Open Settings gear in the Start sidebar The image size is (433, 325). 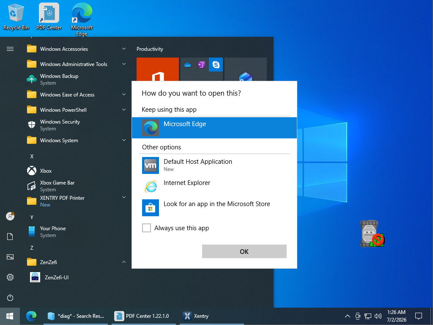click(x=10, y=277)
